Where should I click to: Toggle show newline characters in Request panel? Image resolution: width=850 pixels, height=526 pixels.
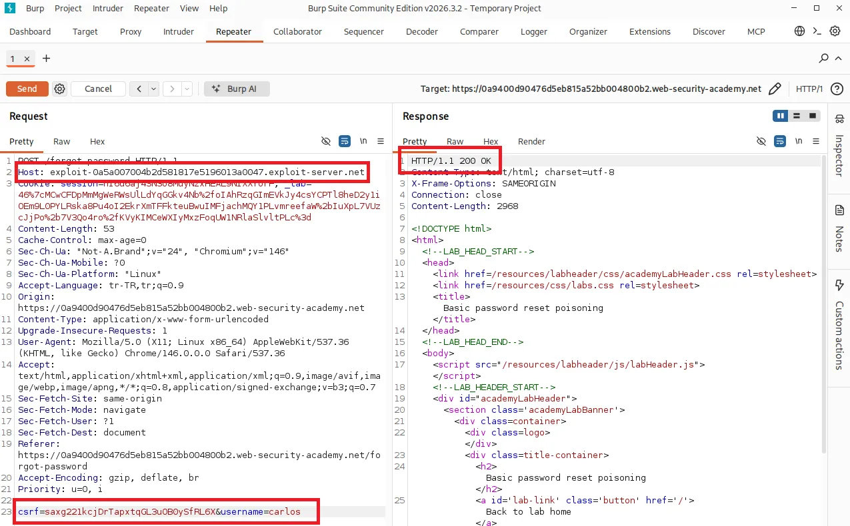pyautogui.click(x=363, y=141)
